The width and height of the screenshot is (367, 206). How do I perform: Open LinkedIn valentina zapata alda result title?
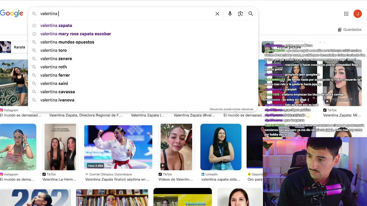point(221,179)
